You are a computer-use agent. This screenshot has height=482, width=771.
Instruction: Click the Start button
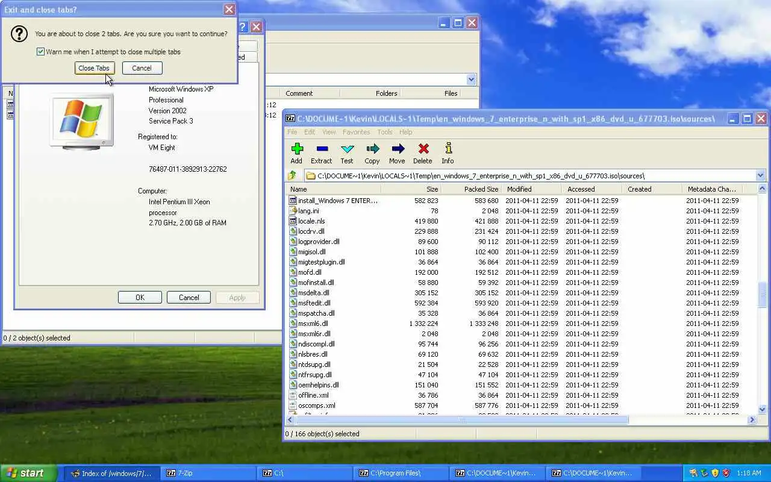(28, 473)
